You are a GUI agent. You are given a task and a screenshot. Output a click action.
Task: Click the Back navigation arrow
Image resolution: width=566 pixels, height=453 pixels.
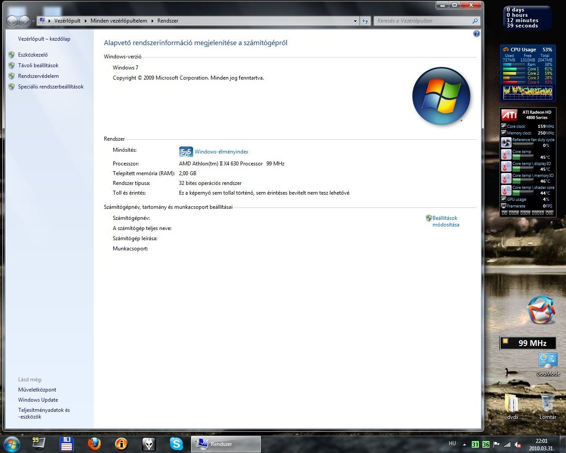coord(12,21)
